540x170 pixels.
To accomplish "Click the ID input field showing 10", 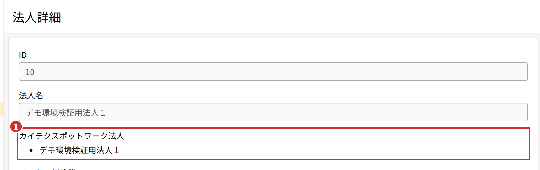I will pos(273,72).
